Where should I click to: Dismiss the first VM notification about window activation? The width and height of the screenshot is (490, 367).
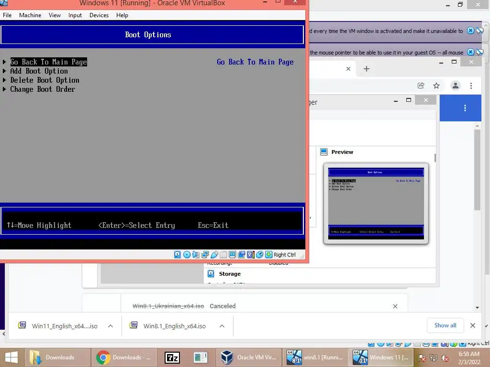(470, 31)
